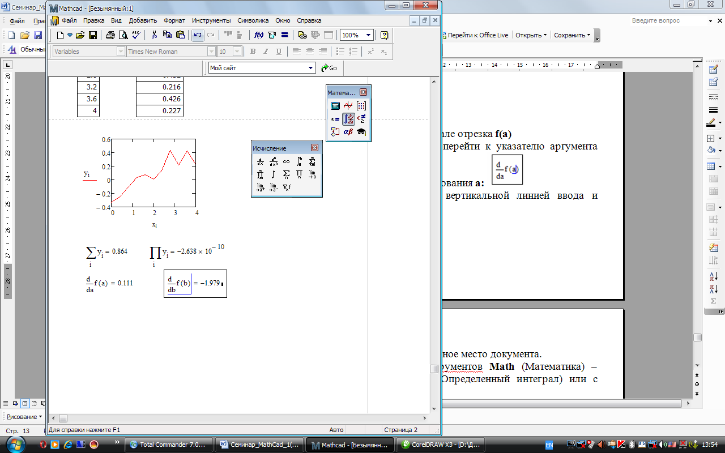The image size is (725, 453).
Task: Open a file in Mathcad
Action: pyautogui.click(x=80, y=35)
